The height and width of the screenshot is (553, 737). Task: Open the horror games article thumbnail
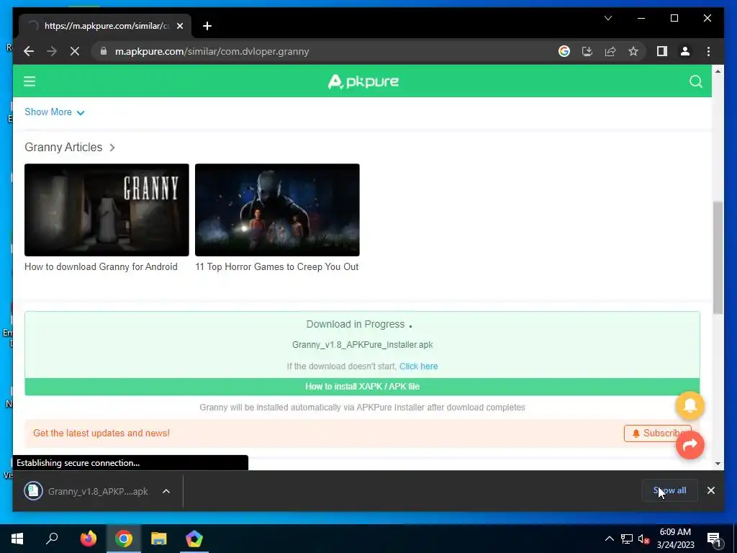[277, 210]
